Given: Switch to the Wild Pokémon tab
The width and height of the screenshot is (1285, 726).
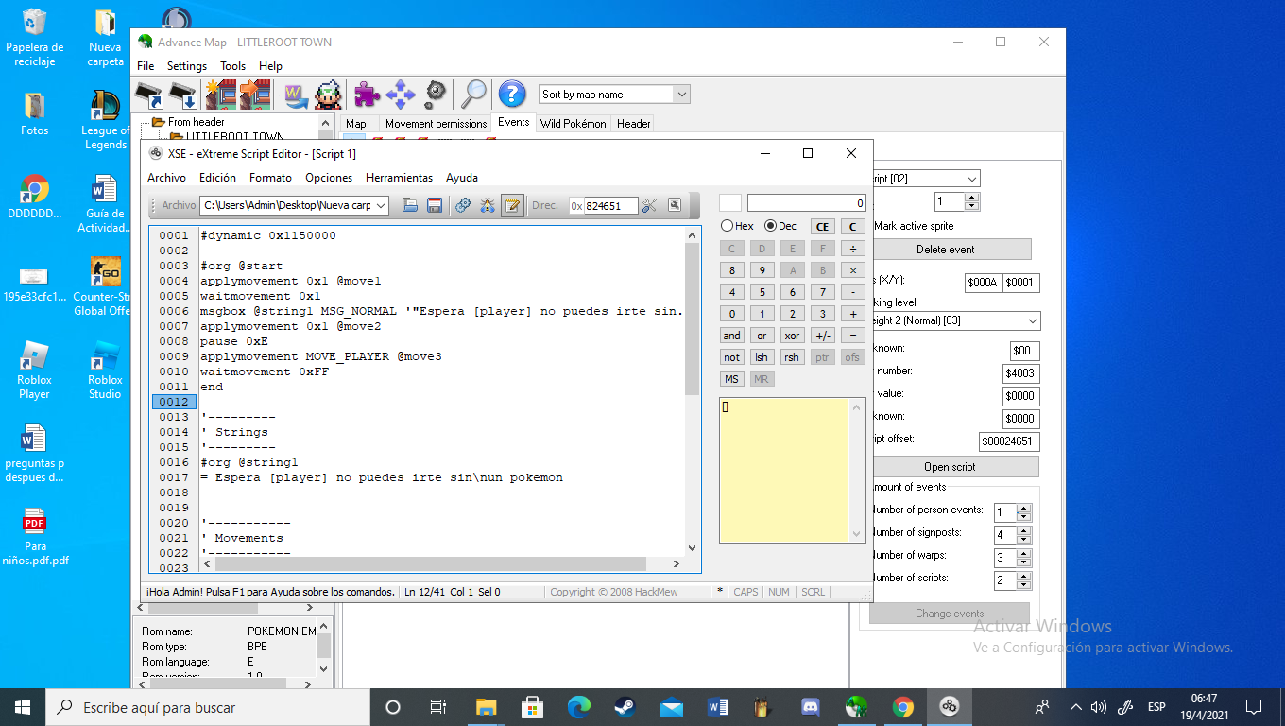Looking at the screenshot, I should [573, 124].
